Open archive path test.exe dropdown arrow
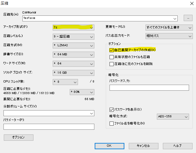Image resolution: width=196 pixels, height=153 pixels. pos(175,19)
